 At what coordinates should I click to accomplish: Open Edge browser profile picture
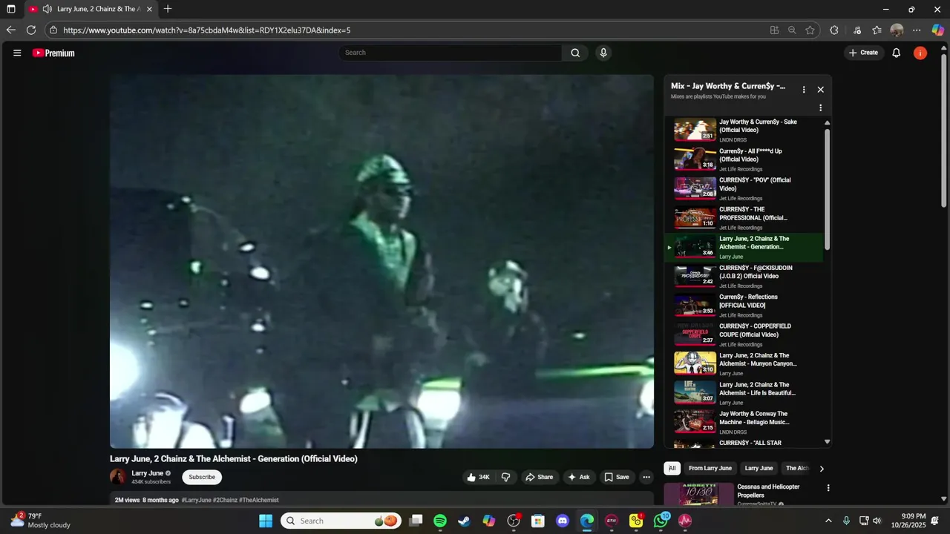tap(897, 30)
